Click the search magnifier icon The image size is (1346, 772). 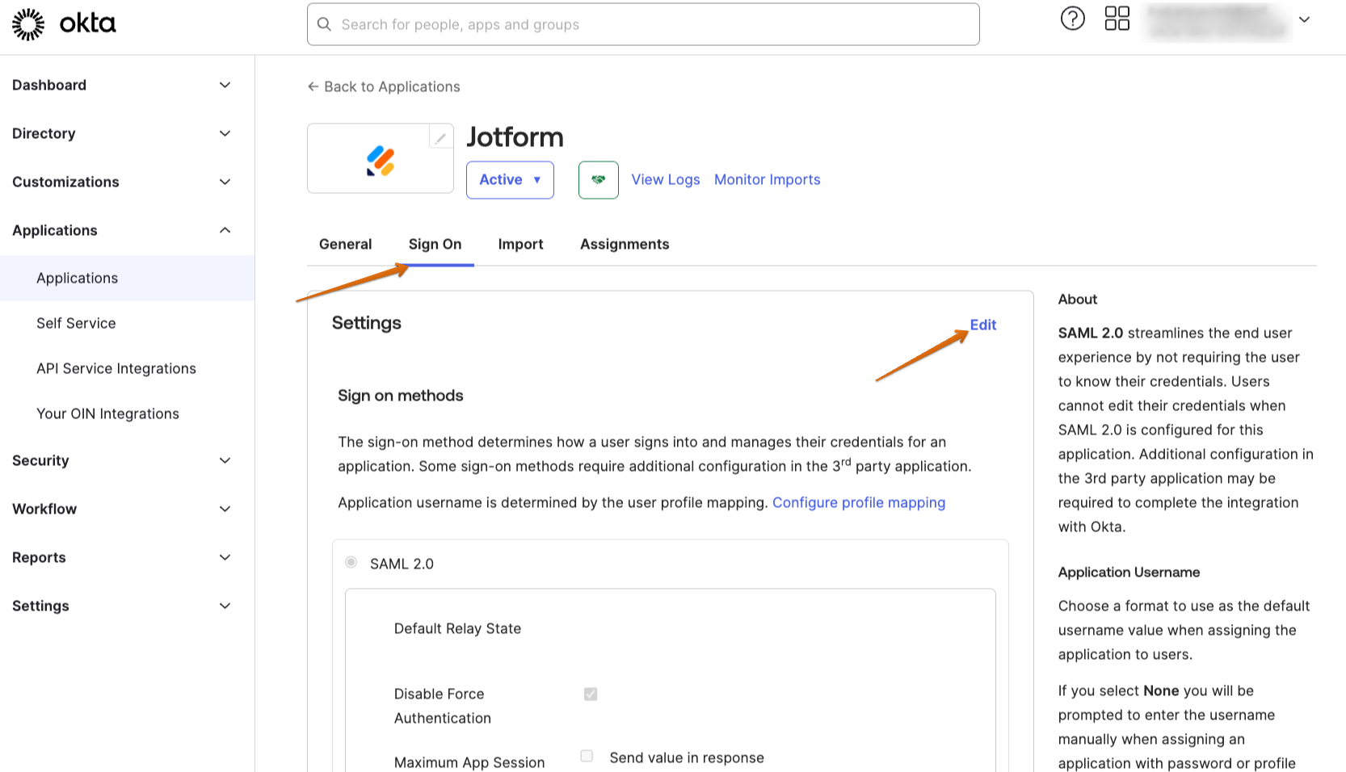coord(325,24)
